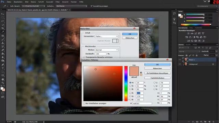219x123 pixels.
Task: Select the Lasso tool
Action: tap(3, 21)
